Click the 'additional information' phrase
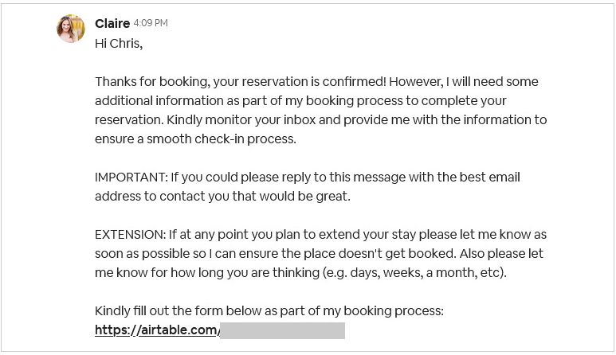This screenshot has width=616, height=355. click(159, 101)
